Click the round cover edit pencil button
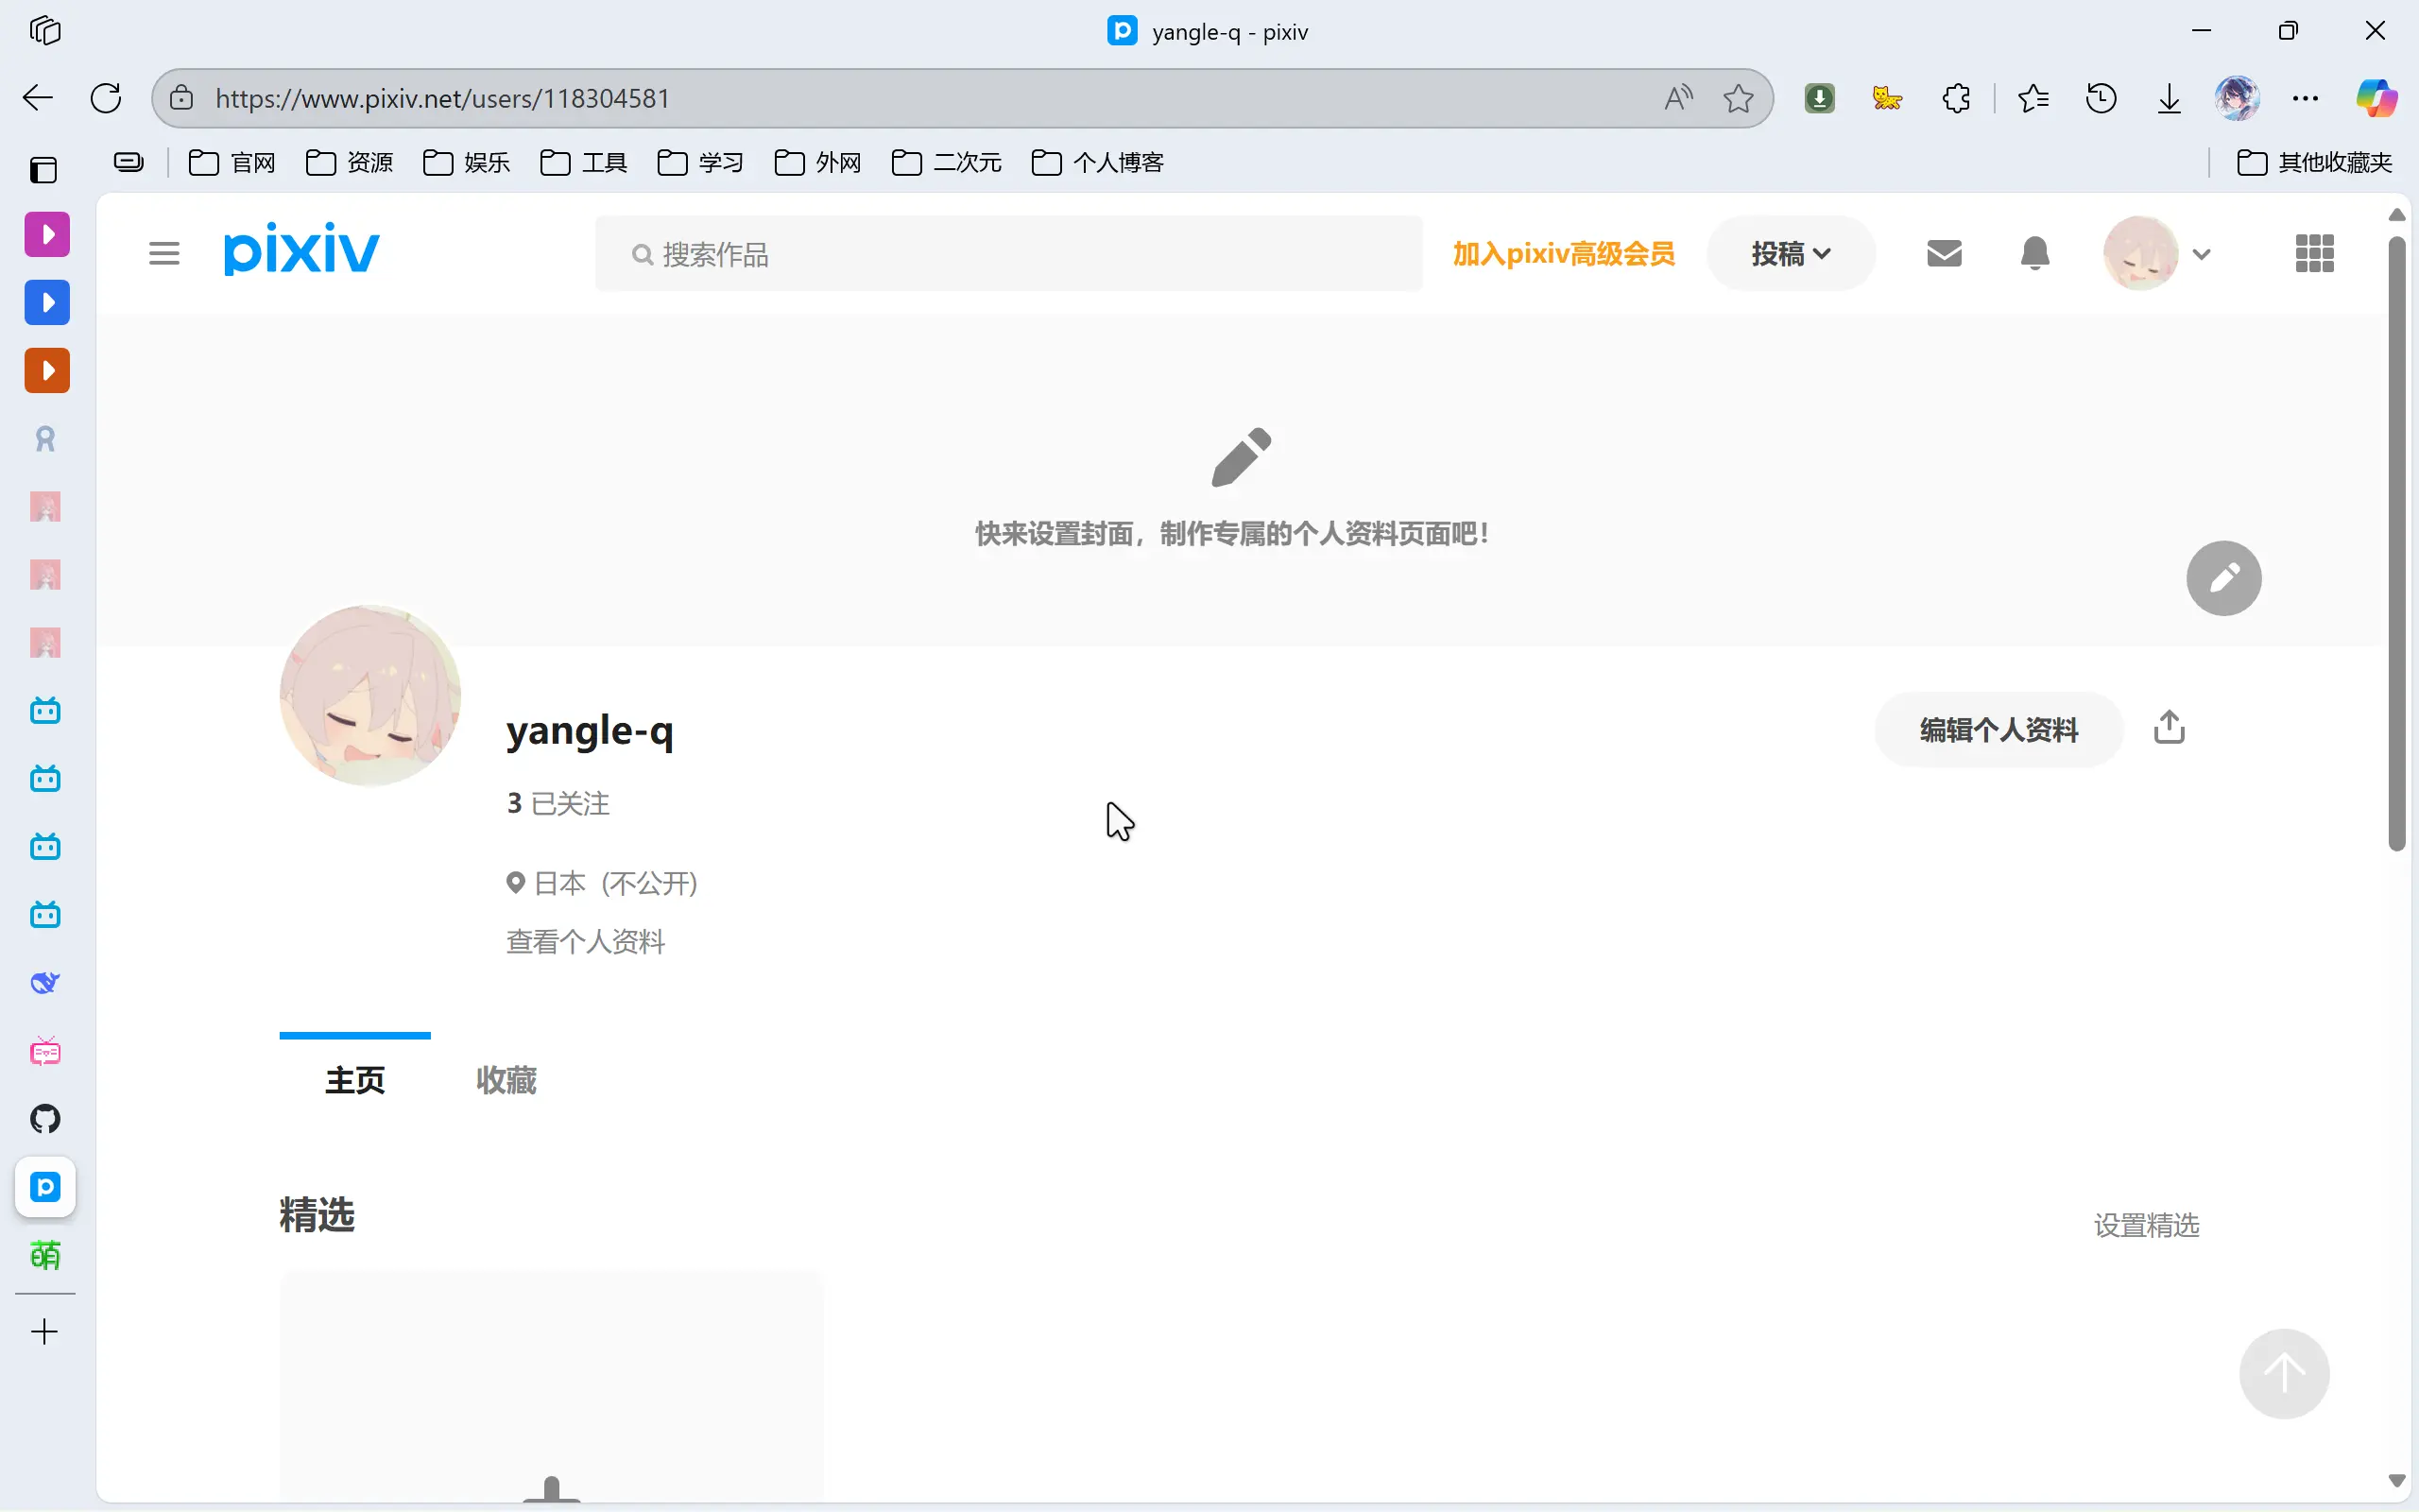Screen dimensions: 2419x1512 pos(2223,578)
